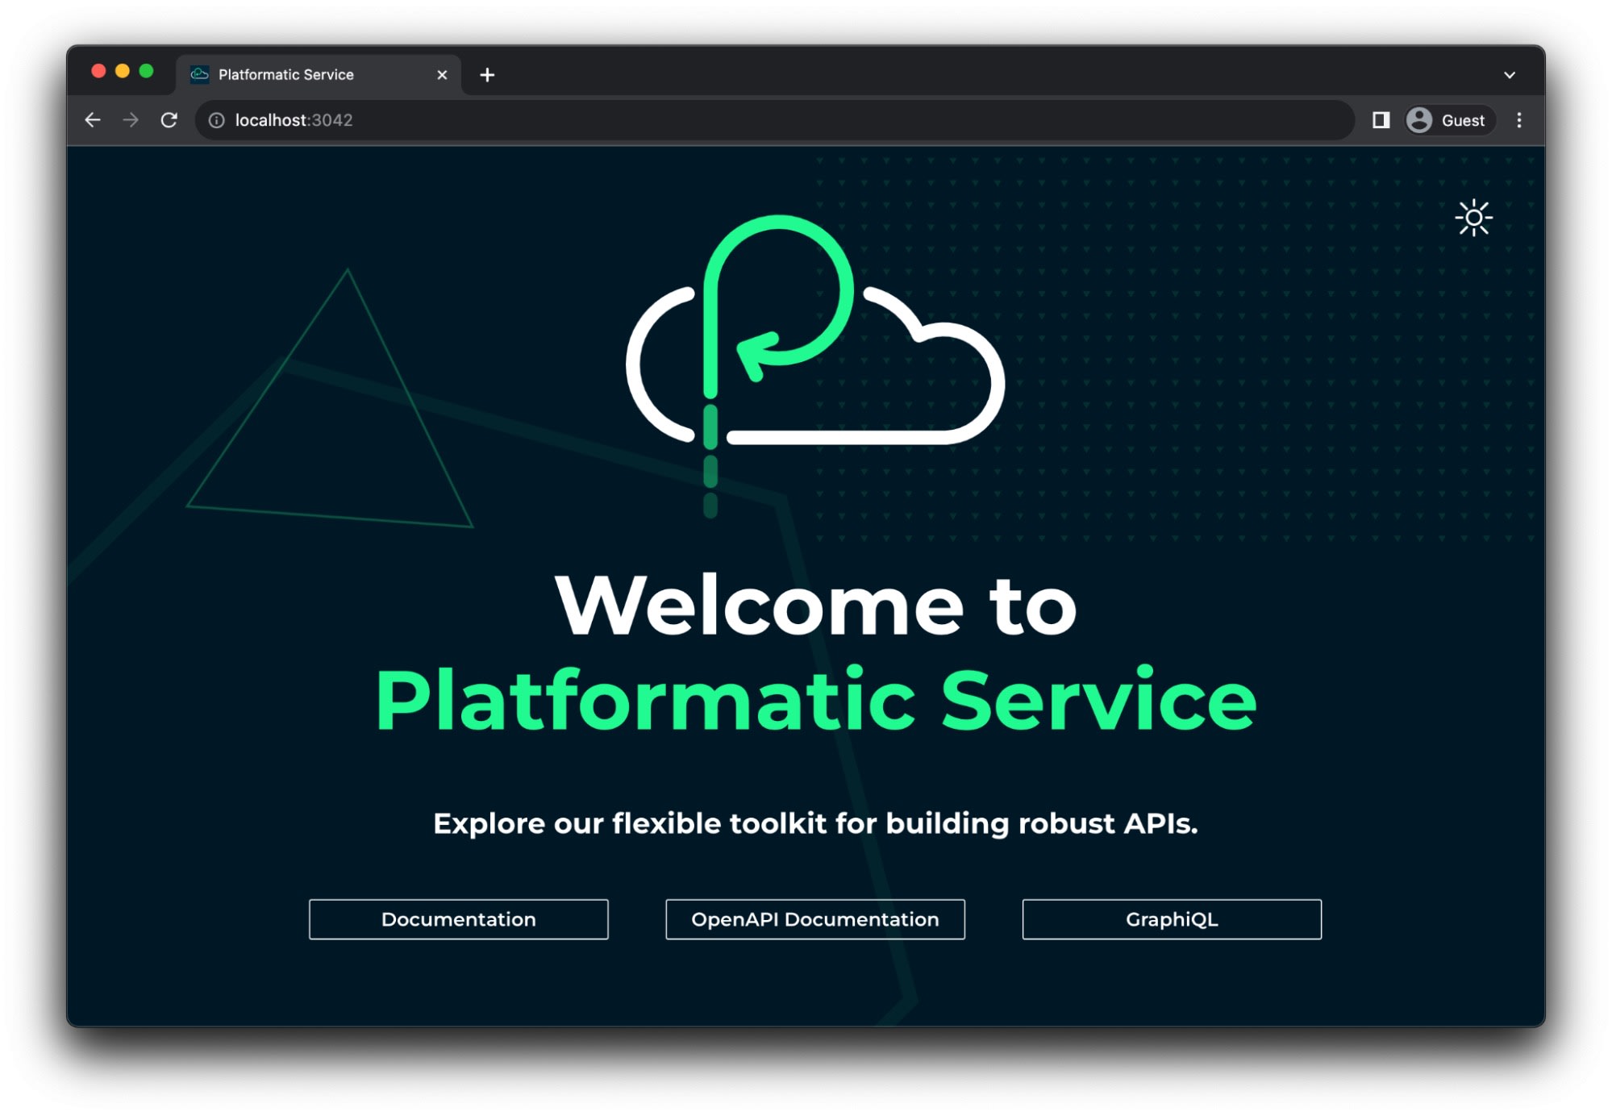Launch the GraphiQL button
Screen dimensions: 1612x1116
(x=1172, y=919)
